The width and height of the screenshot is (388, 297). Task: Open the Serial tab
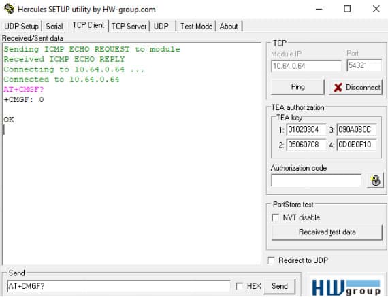click(54, 27)
